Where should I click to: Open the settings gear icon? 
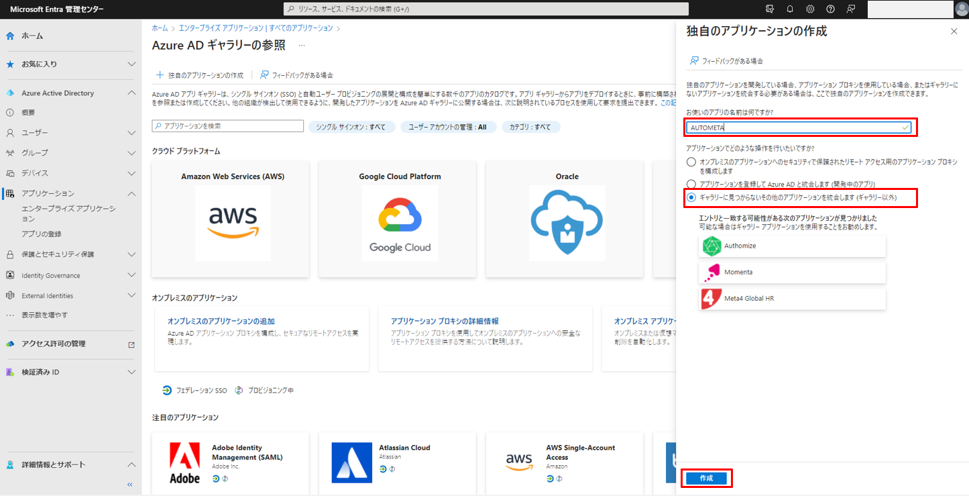coord(810,9)
